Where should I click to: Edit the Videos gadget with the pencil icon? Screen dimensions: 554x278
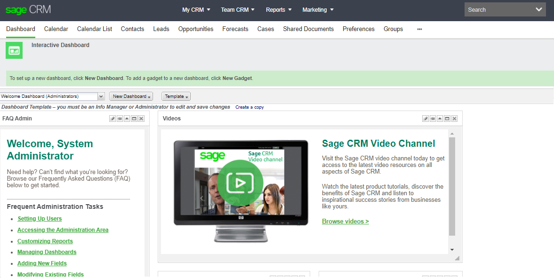tap(426, 119)
